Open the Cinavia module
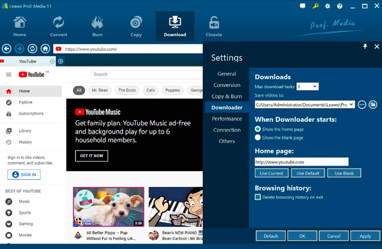 click(214, 26)
